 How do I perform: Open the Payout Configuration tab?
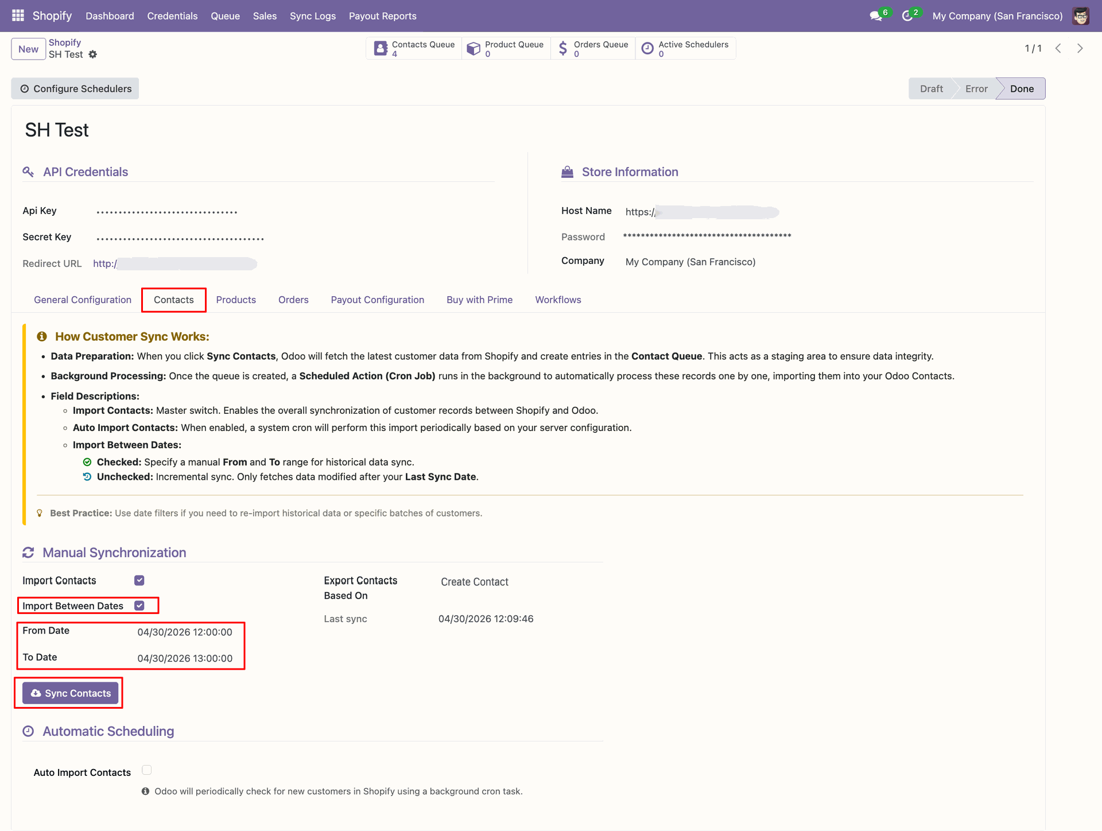378,300
